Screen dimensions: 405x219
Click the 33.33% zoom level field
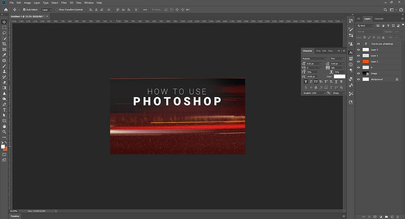pos(14,211)
